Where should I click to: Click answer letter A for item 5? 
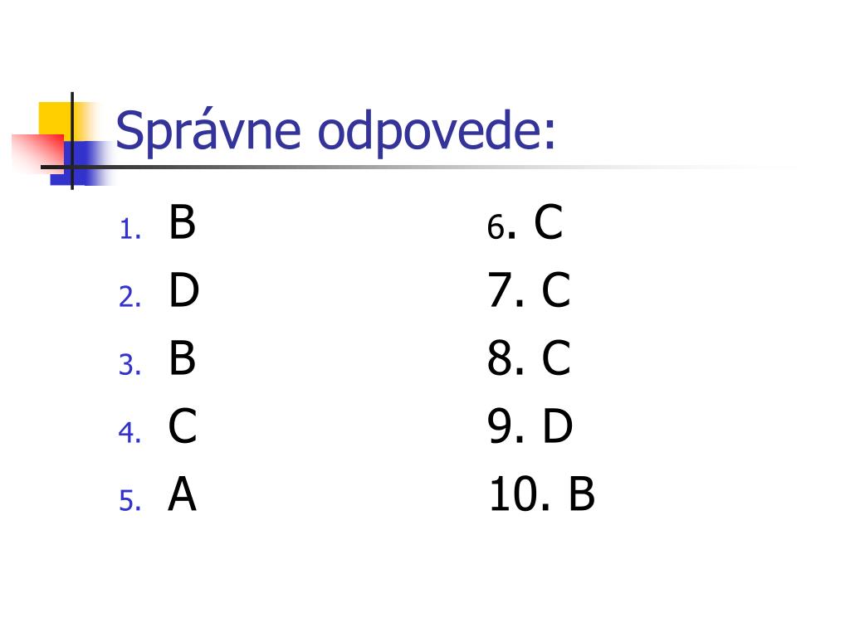(x=182, y=494)
